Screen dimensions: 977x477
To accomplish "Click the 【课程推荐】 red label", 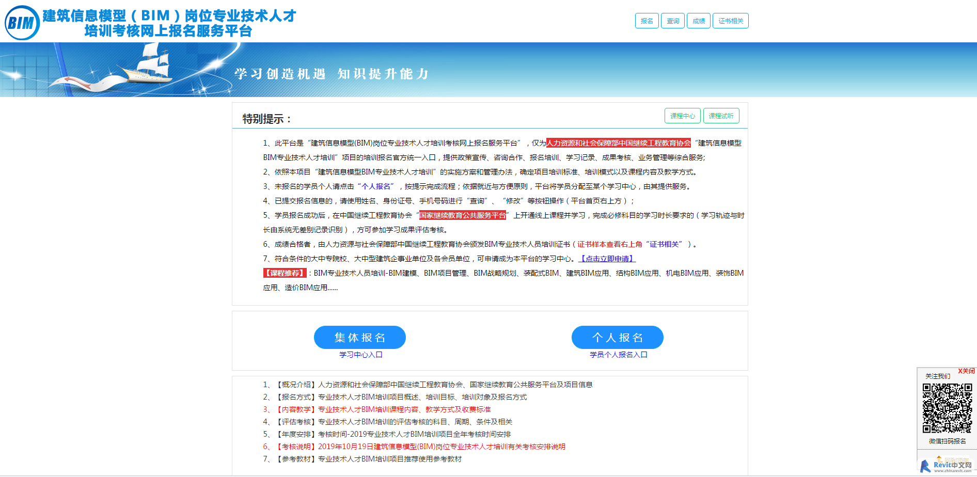I will pos(285,273).
